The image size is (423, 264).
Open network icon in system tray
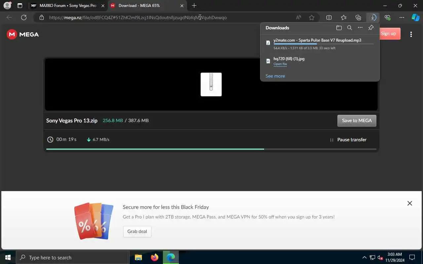pyautogui.click(x=372, y=257)
